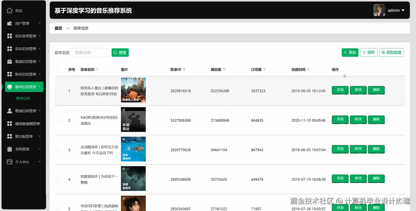416x211 pixels.
Task: Click the grid icon beside 音乐信息管理
Action: (10, 49)
